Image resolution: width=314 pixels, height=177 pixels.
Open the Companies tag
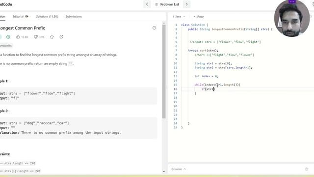tap(6, 46)
